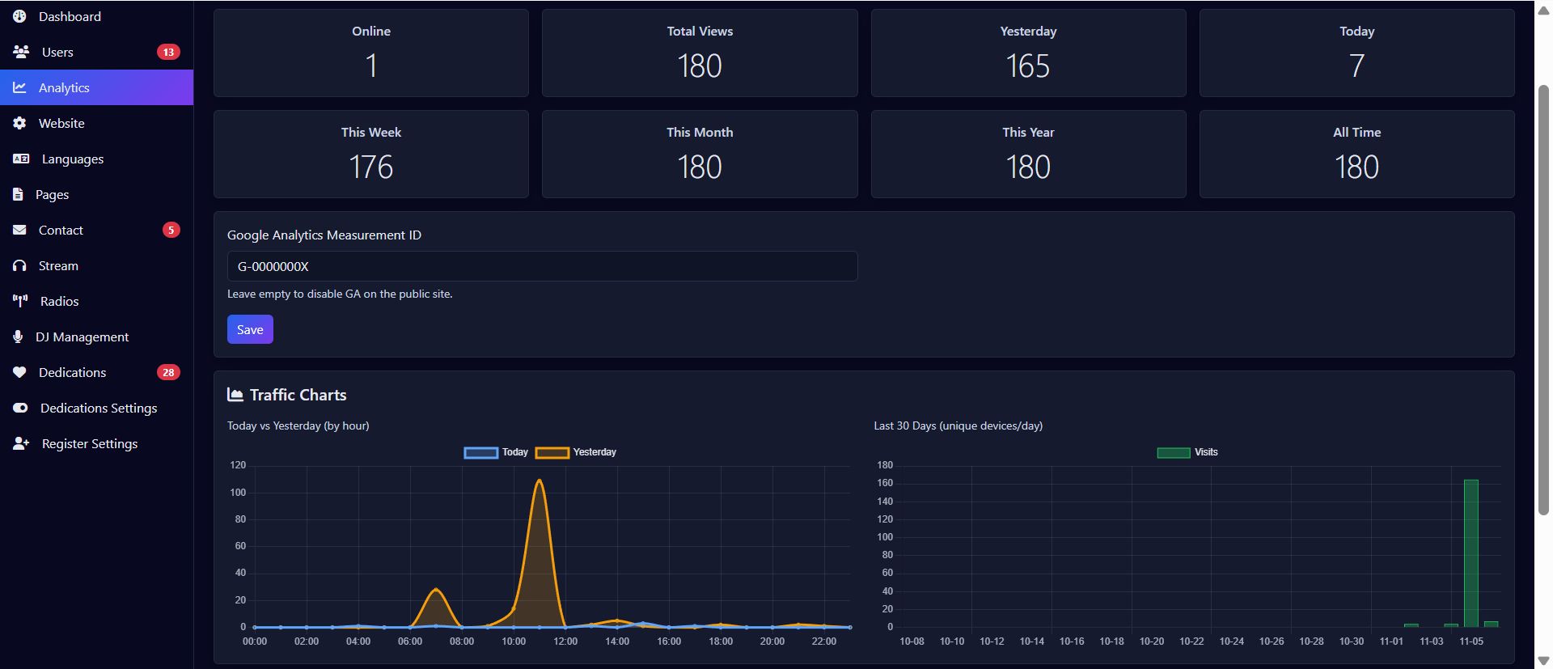Viewport: 1553px width, 669px height.
Task: Click the Users group icon
Action: click(x=21, y=52)
